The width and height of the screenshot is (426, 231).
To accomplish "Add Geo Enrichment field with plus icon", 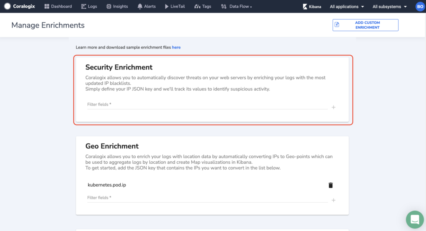I will click(x=333, y=200).
